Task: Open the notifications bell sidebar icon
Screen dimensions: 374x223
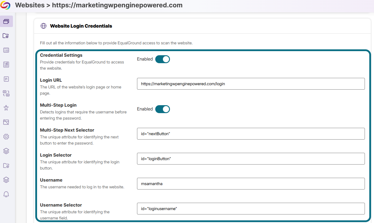Action: [6, 194]
